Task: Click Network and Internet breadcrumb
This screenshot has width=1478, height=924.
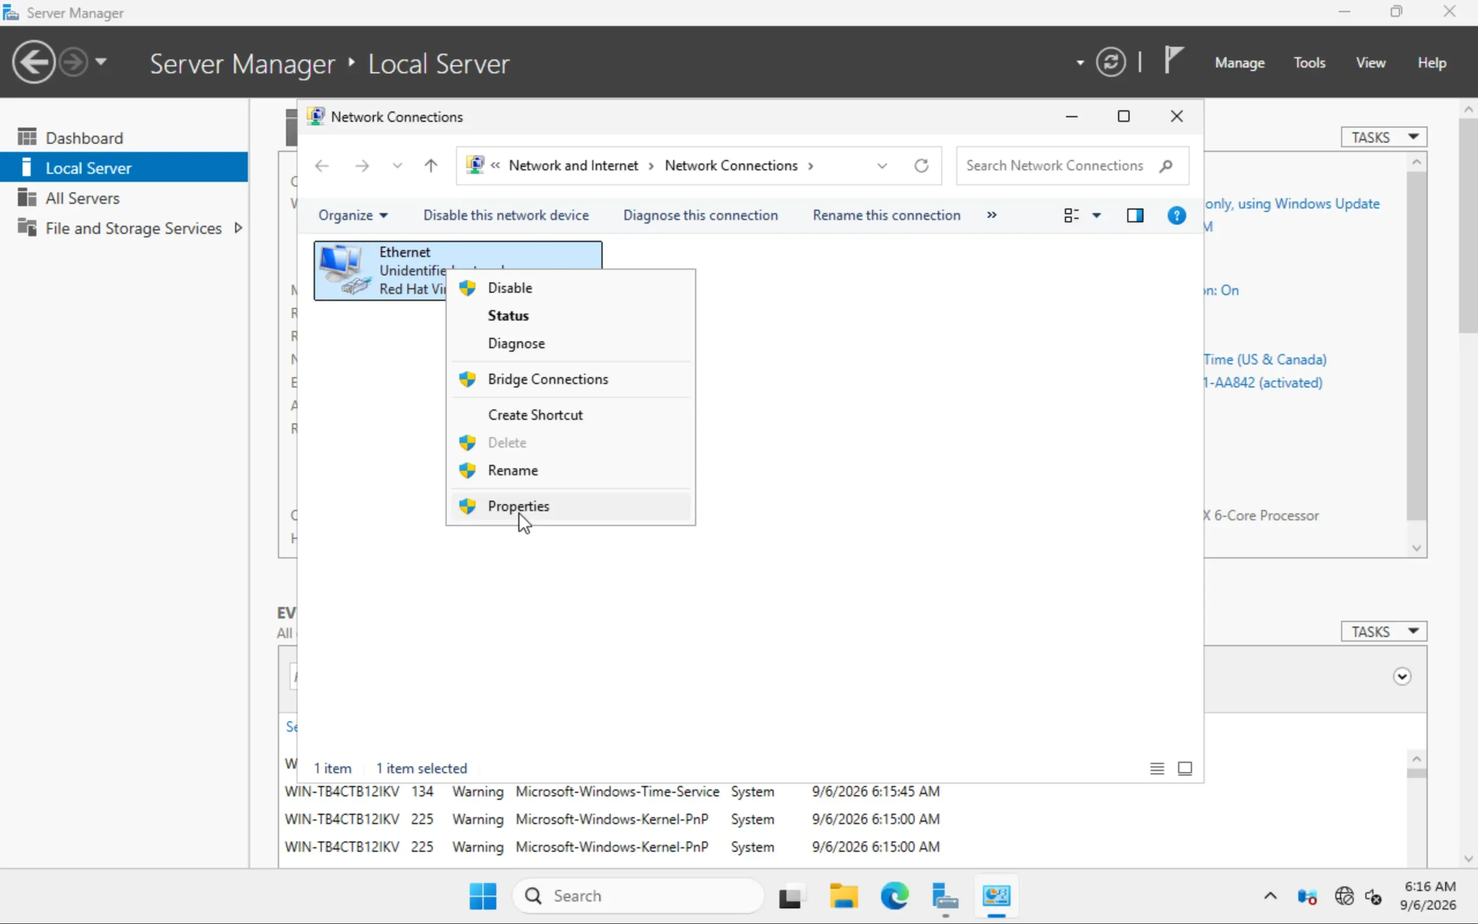Action: (573, 166)
